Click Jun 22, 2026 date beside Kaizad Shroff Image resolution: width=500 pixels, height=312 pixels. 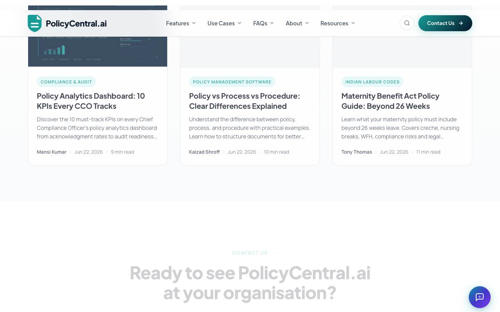pos(242,152)
